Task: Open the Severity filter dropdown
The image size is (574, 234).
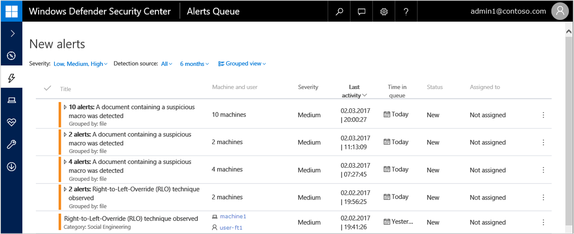Action: [80, 64]
